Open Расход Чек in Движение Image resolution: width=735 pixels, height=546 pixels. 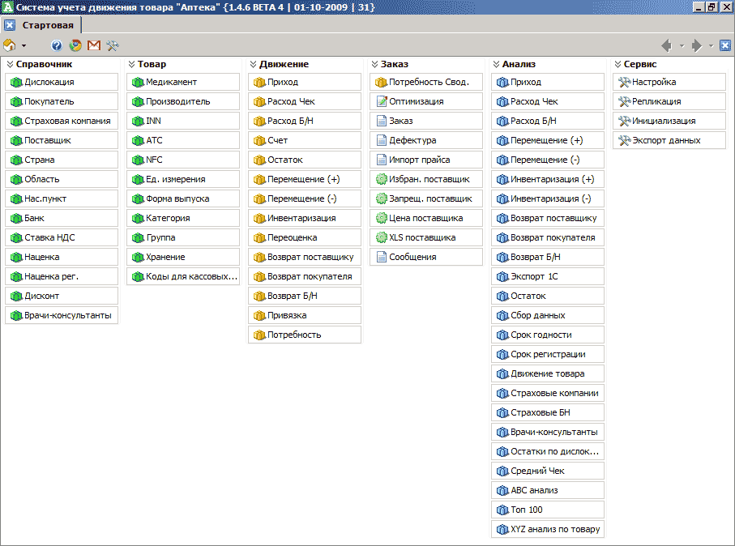305,101
